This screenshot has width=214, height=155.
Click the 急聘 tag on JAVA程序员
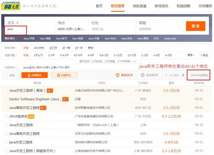click(x=31, y=116)
